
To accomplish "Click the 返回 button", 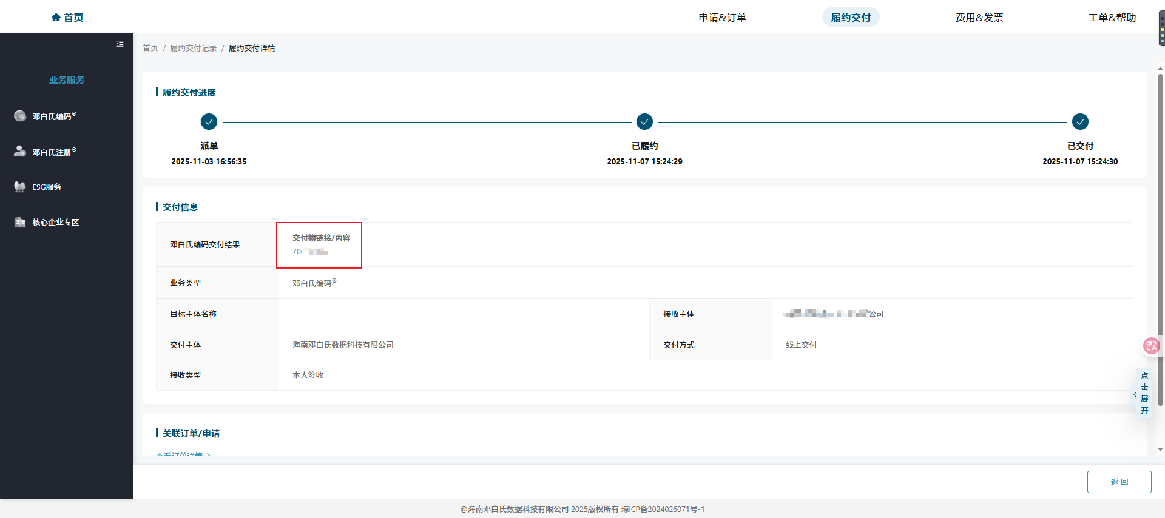I will tap(1119, 482).
